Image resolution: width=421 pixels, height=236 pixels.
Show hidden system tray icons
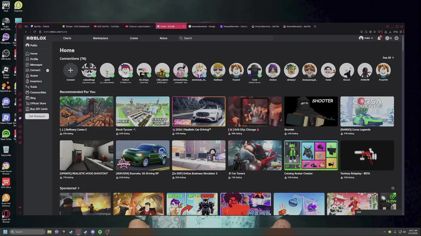pos(385,232)
